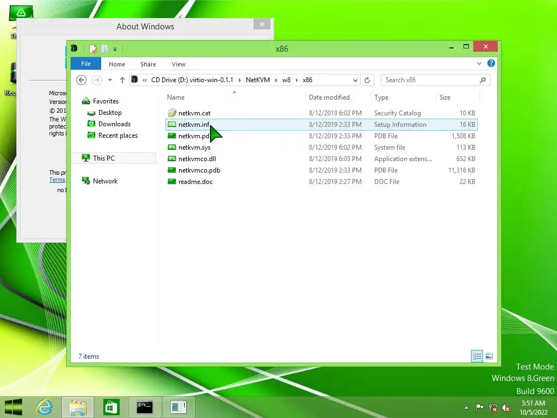Go back with the Back arrow
The image size is (557, 418).
82,80
